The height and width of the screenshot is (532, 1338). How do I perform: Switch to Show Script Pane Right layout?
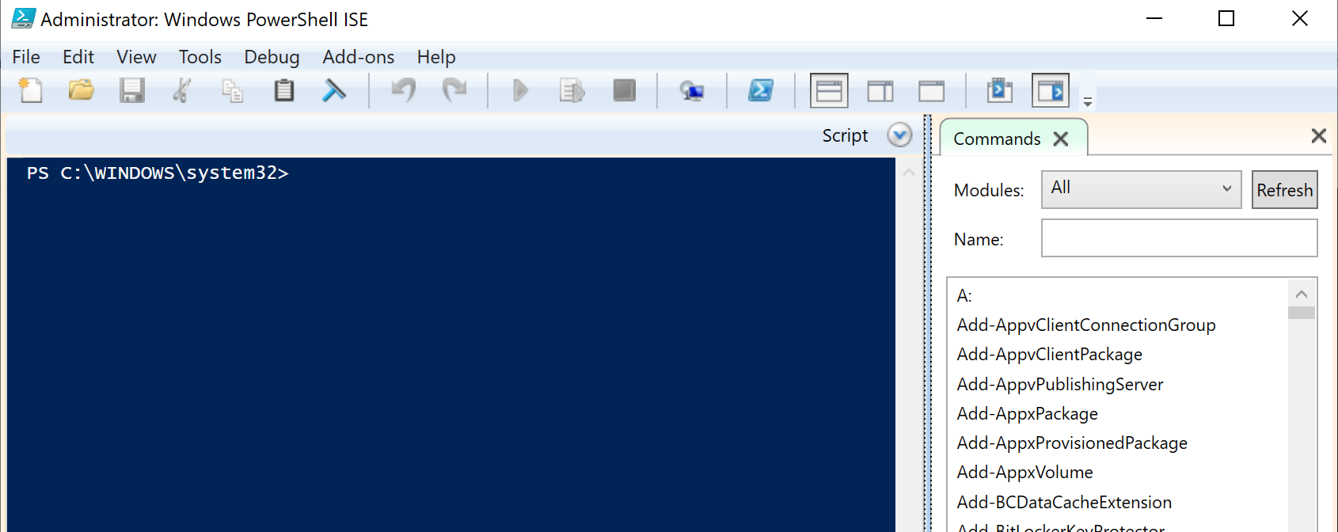[x=880, y=91]
